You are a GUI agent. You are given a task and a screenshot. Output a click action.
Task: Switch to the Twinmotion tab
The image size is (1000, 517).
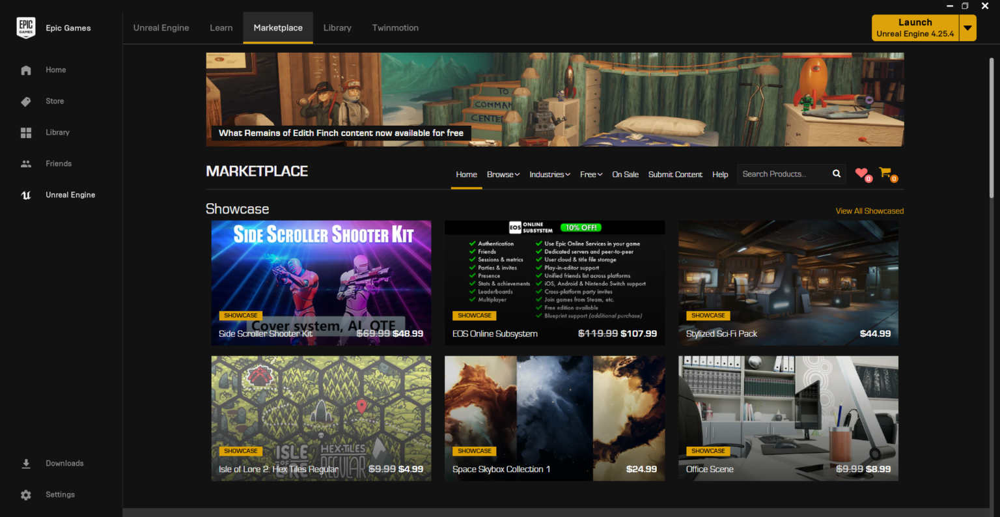click(395, 28)
